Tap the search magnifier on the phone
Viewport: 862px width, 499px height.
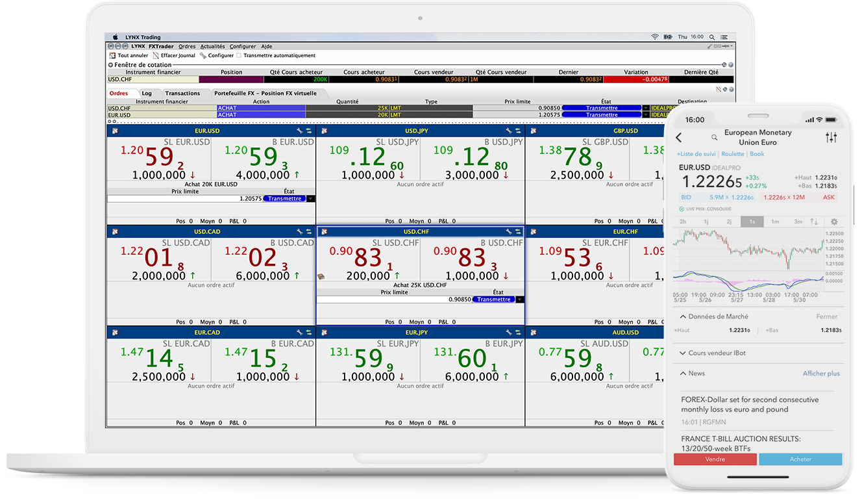[714, 138]
